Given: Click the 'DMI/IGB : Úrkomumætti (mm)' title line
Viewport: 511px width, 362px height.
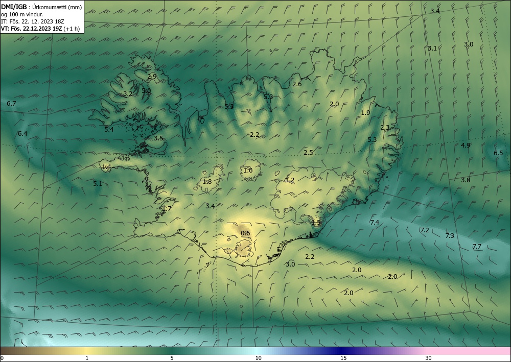Looking at the screenshot, I should click(x=41, y=7).
